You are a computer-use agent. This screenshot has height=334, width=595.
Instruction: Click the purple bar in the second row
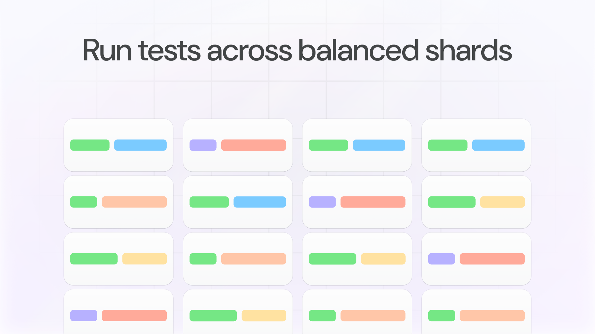(x=322, y=202)
